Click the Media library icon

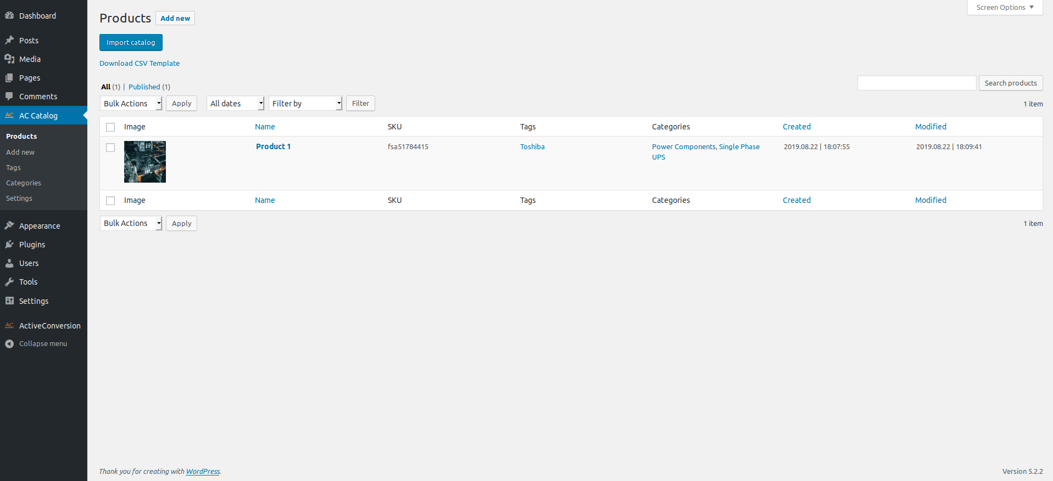tap(9, 59)
